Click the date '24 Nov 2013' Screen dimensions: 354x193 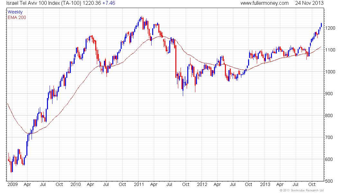coord(309,3)
